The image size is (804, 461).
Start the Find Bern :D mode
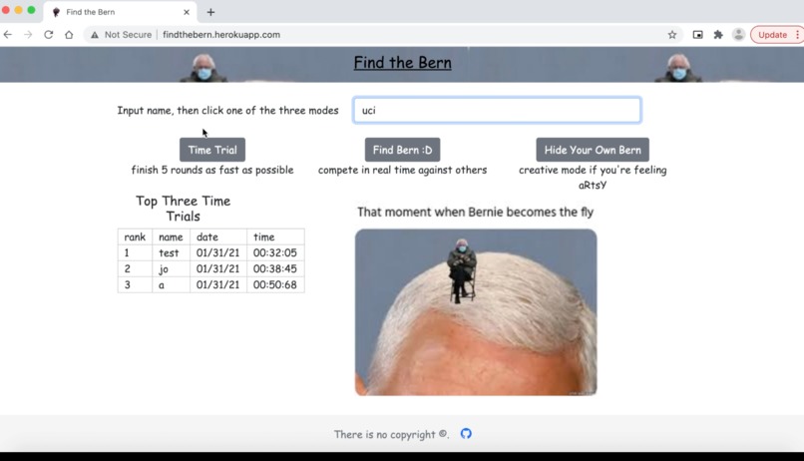pos(403,150)
